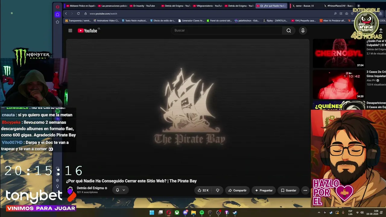Screen dimensions: 386x217
Task: Open the YouTube guide hamburger menu
Action: pos(70,30)
